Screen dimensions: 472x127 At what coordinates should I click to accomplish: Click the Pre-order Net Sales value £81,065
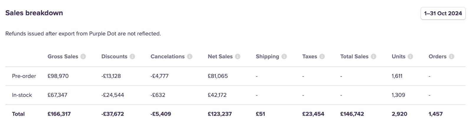218,76
